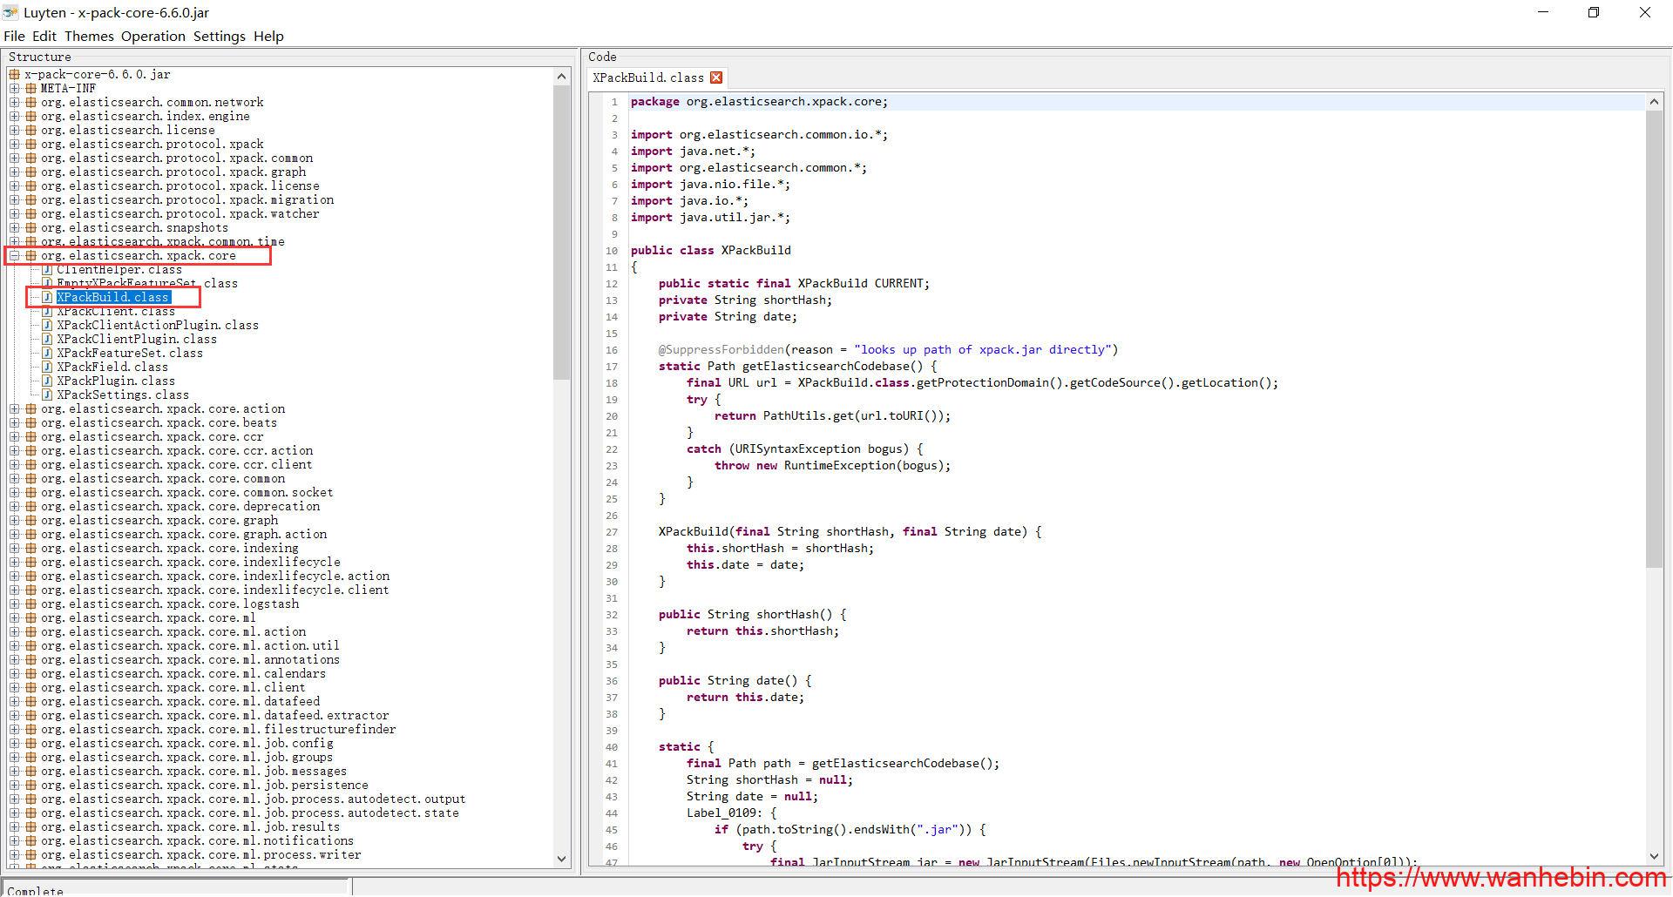Expand org.elasticsearch.snapshots package
This screenshot has height=897, width=1673.
tap(15, 228)
